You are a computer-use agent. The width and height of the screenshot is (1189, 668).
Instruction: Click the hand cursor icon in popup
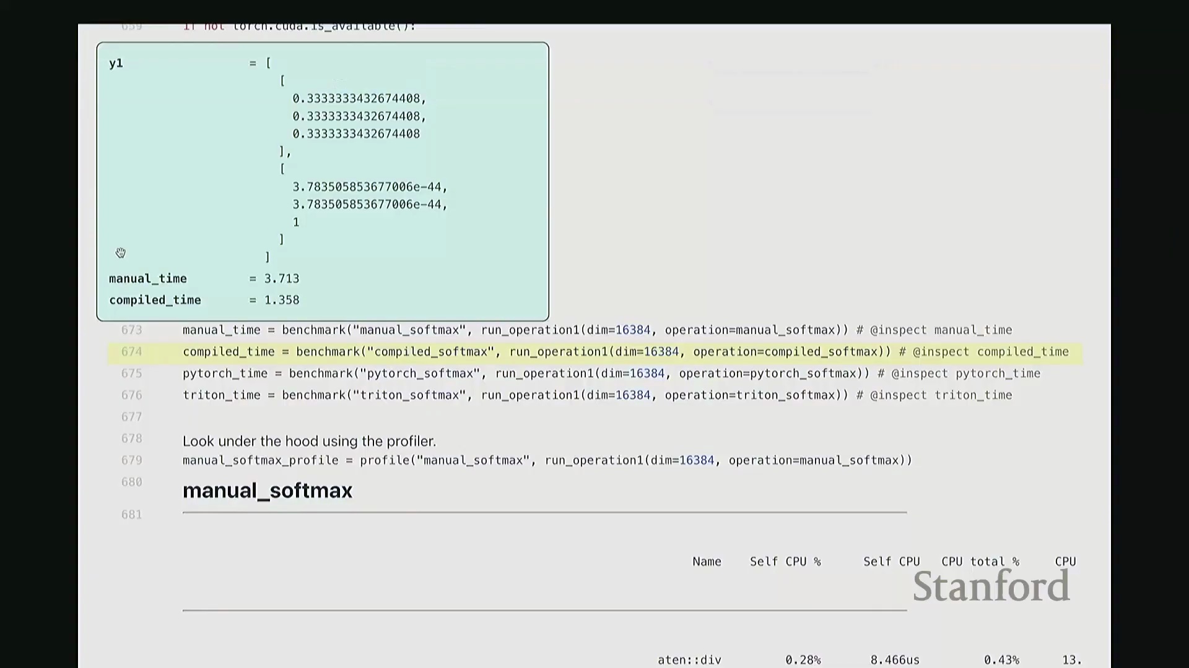[121, 252]
